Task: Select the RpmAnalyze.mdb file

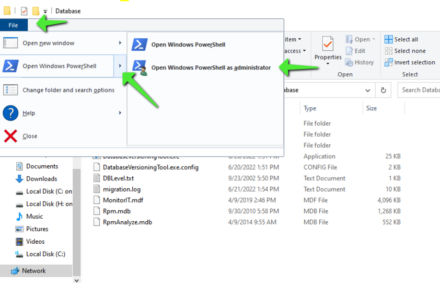Action: coord(128,222)
